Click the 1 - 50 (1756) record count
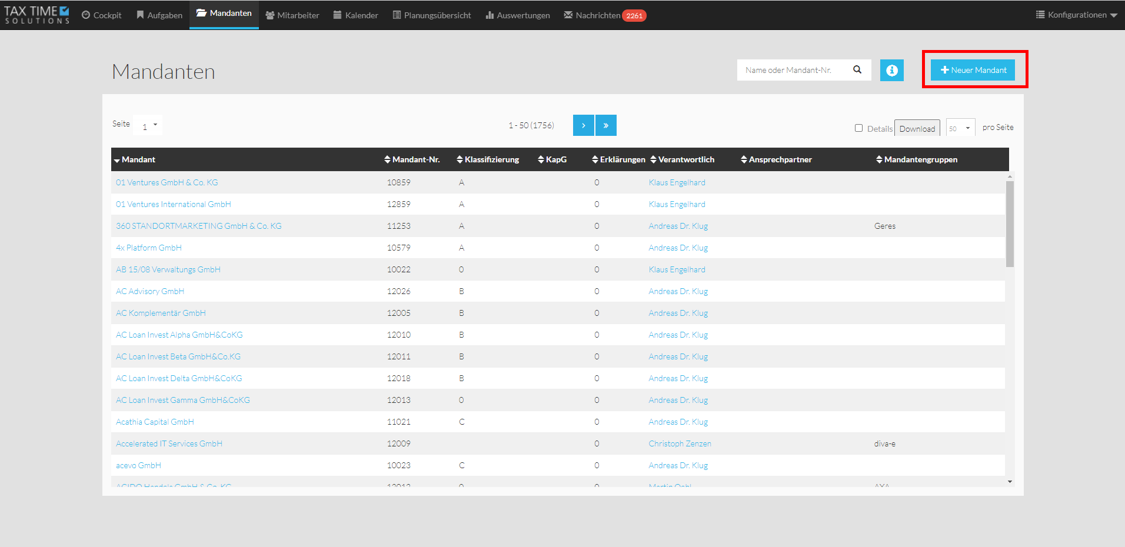The image size is (1125, 547). (x=531, y=125)
